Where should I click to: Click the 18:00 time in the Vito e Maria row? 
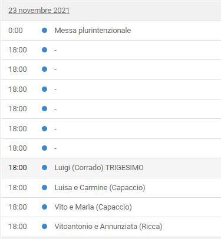click(x=18, y=207)
